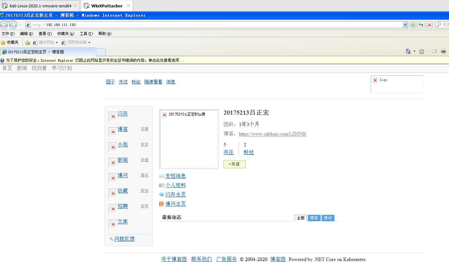Screen dimensions: 449x271
Task: Open the 关注 link in header row
Action: (x=123, y=82)
